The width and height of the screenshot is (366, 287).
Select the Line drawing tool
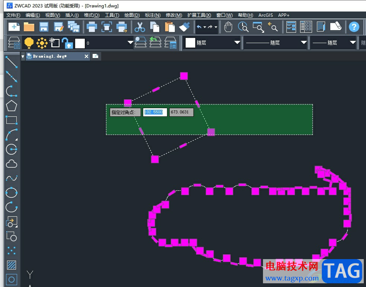(x=12, y=62)
